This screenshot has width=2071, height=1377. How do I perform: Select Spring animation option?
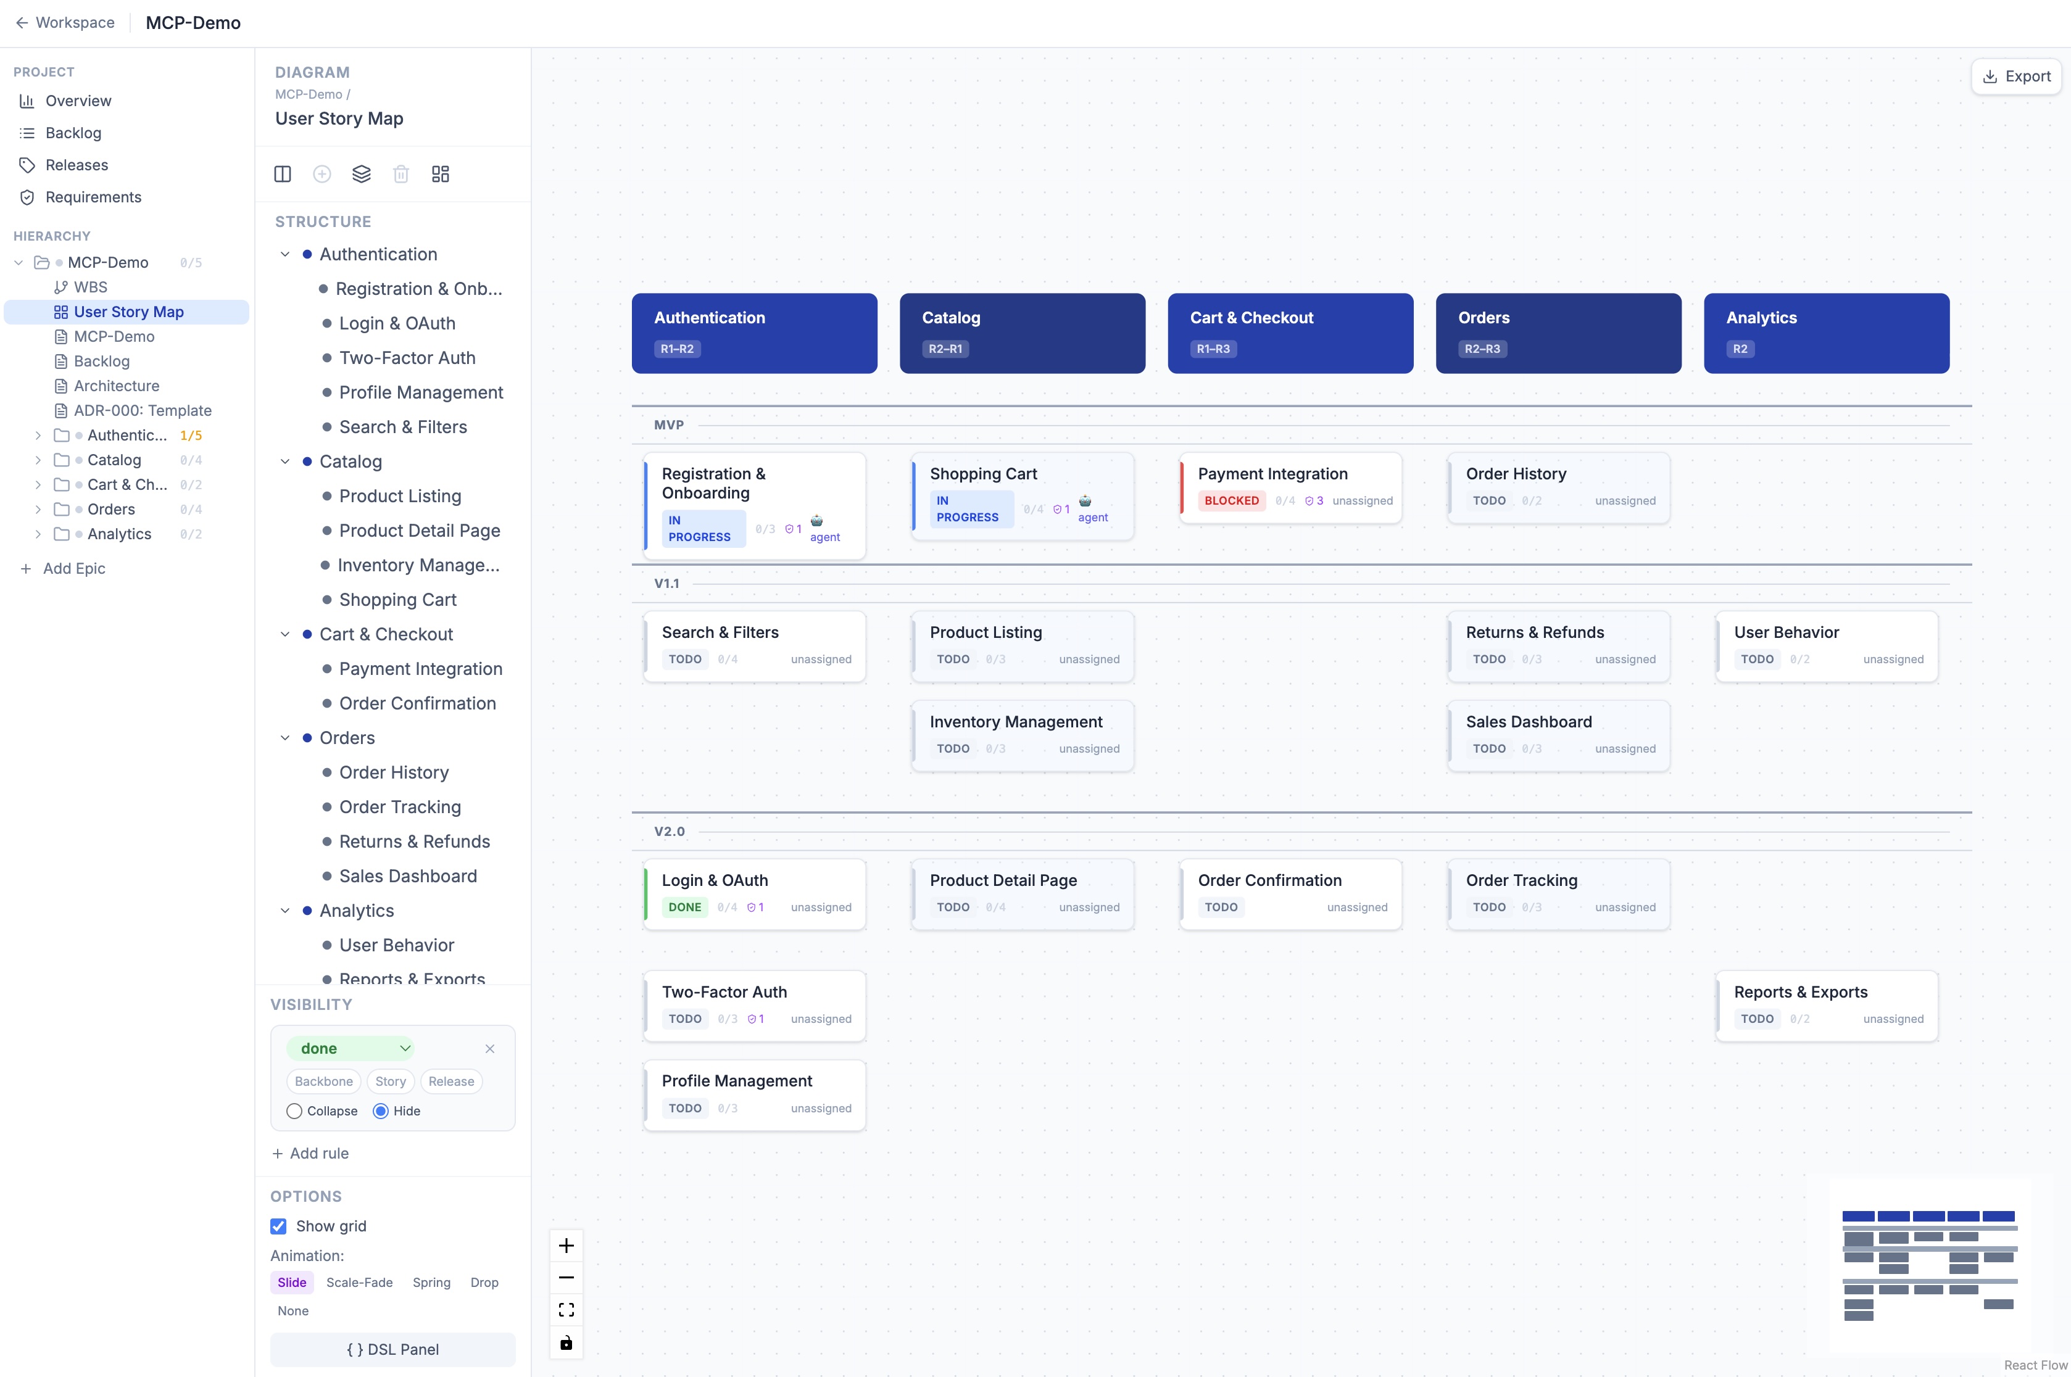(x=431, y=1282)
